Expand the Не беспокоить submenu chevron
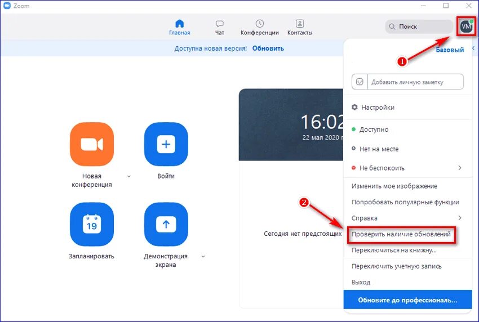 [460, 168]
